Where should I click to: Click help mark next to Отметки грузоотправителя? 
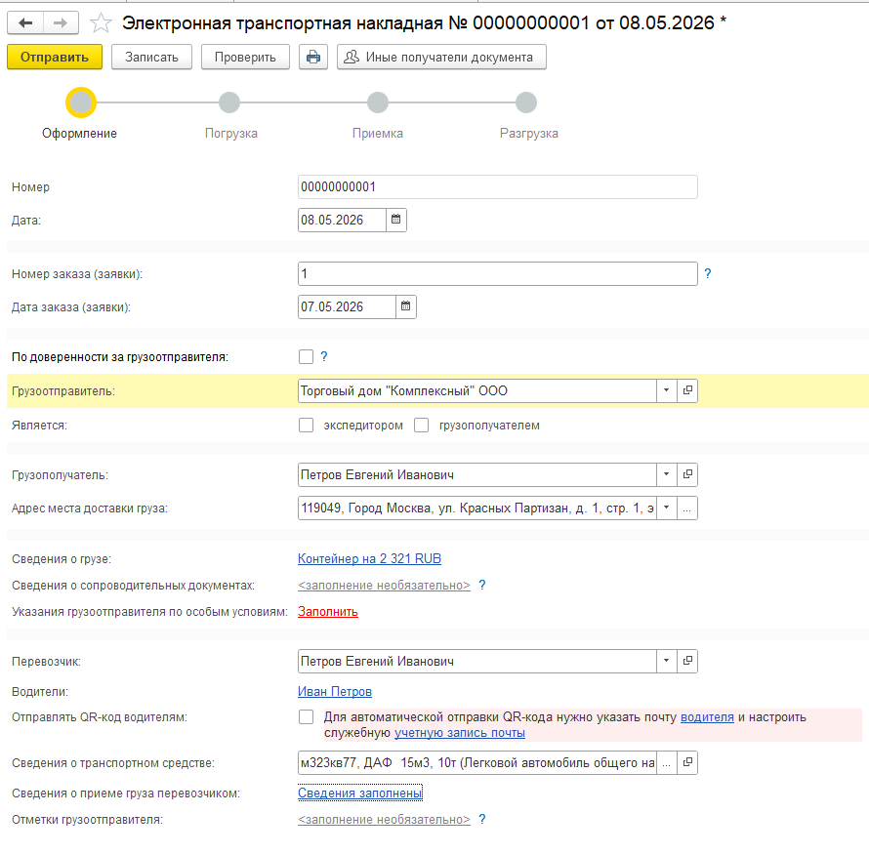click(482, 820)
